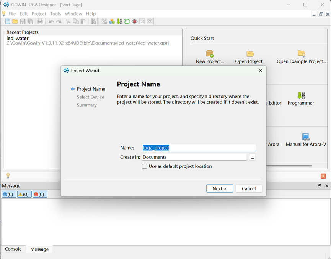Launch IP Core Generator colored cubes icon
331x259 pixels.
[112, 21]
